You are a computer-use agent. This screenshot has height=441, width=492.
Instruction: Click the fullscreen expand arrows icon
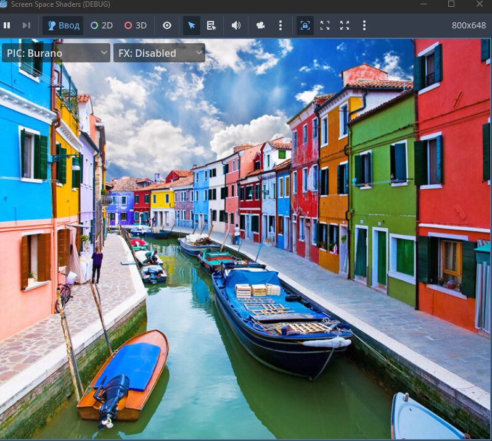coord(345,25)
